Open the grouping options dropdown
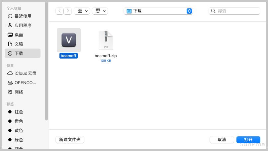Viewport: 268px width, 151px height. (100, 11)
